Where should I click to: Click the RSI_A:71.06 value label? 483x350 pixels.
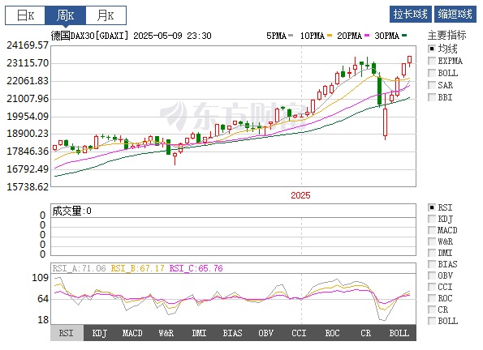click(x=80, y=268)
